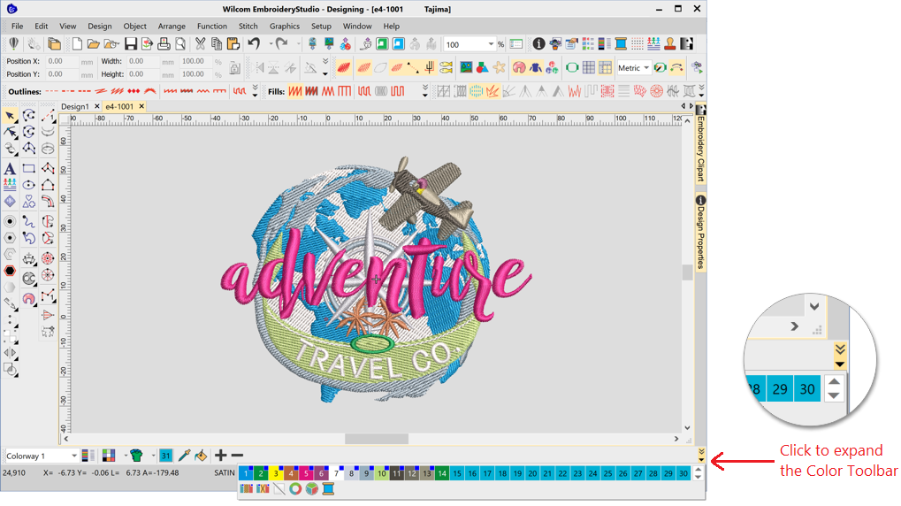
Task: Open the zoom level dropdown
Action: [x=490, y=44]
